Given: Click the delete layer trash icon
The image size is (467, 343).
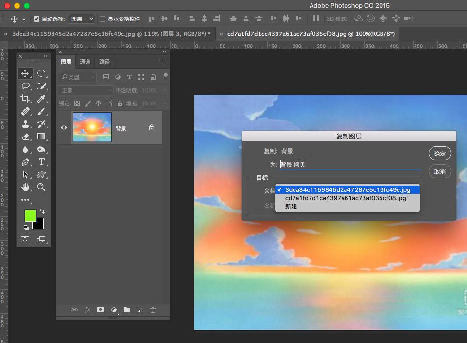Looking at the screenshot, I should click(x=153, y=309).
